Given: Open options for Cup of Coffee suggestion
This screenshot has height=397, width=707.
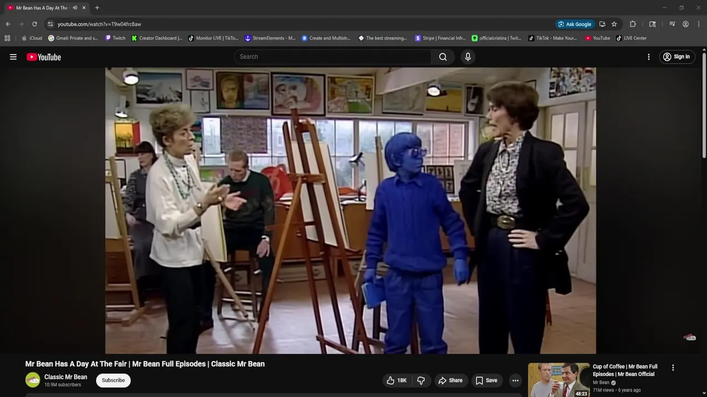Looking at the screenshot, I should [673, 368].
